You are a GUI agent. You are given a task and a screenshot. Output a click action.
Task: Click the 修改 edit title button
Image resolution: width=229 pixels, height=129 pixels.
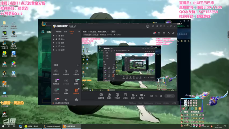point(113,32)
